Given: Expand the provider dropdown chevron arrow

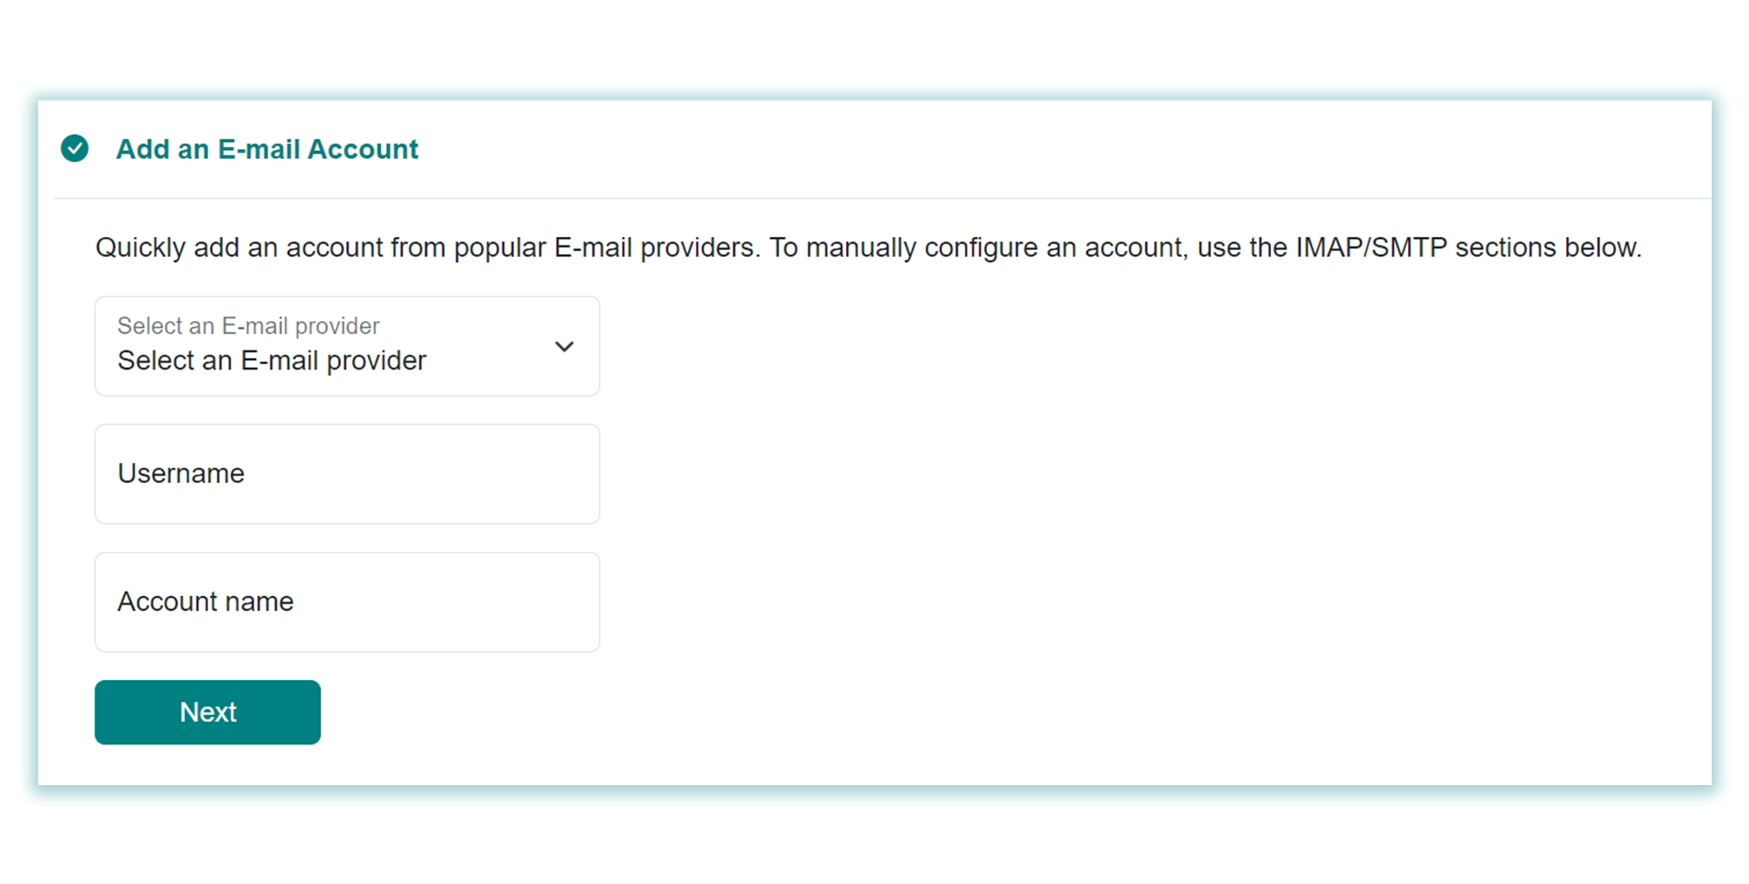Looking at the screenshot, I should (x=564, y=347).
